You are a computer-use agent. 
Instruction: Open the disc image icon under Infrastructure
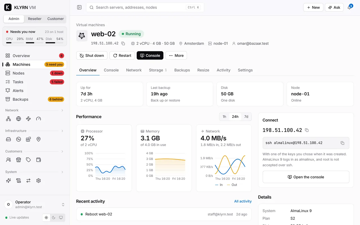[19, 139]
